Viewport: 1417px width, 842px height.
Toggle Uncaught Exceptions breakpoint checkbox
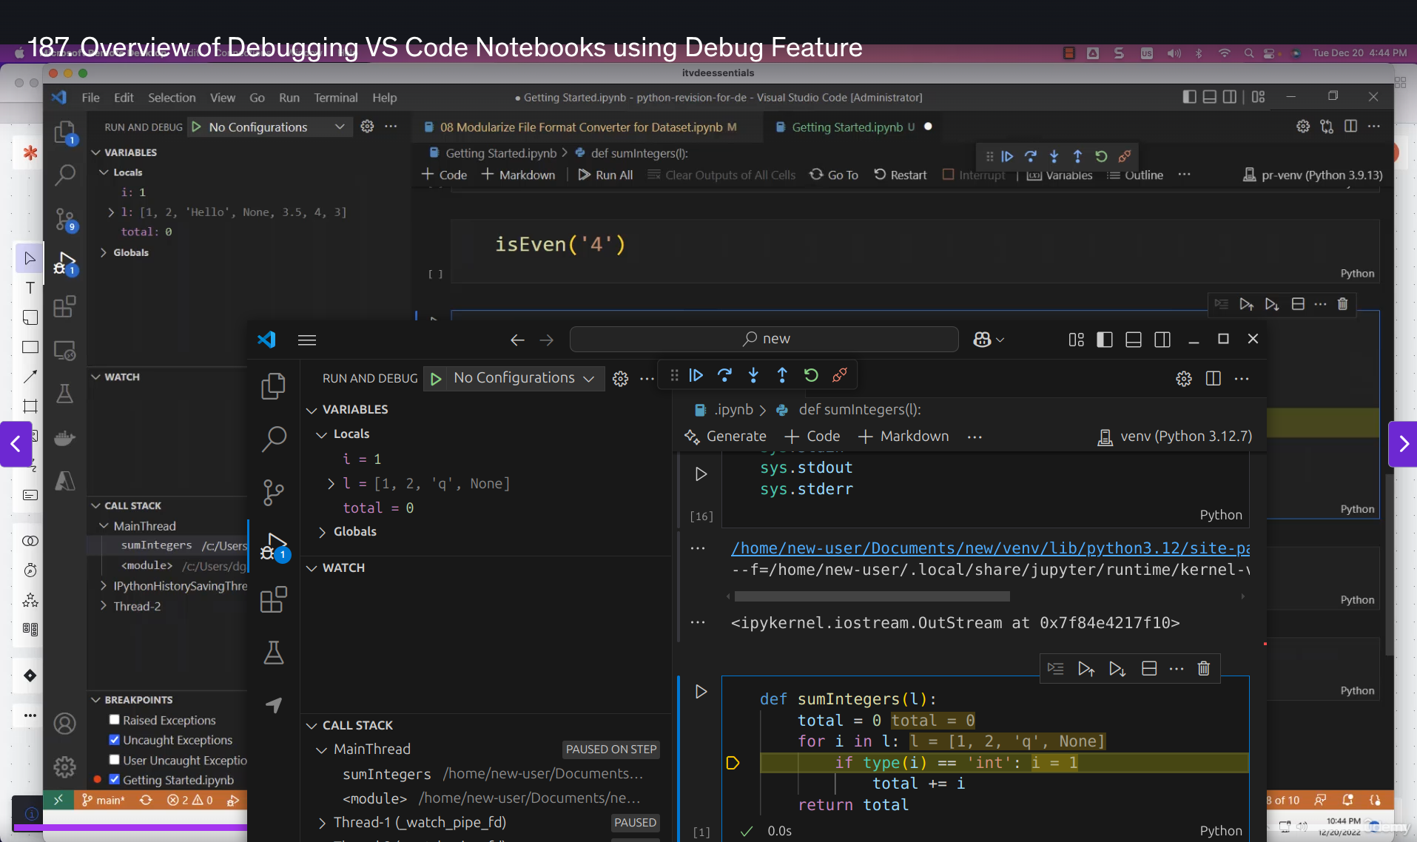(x=114, y=739)
